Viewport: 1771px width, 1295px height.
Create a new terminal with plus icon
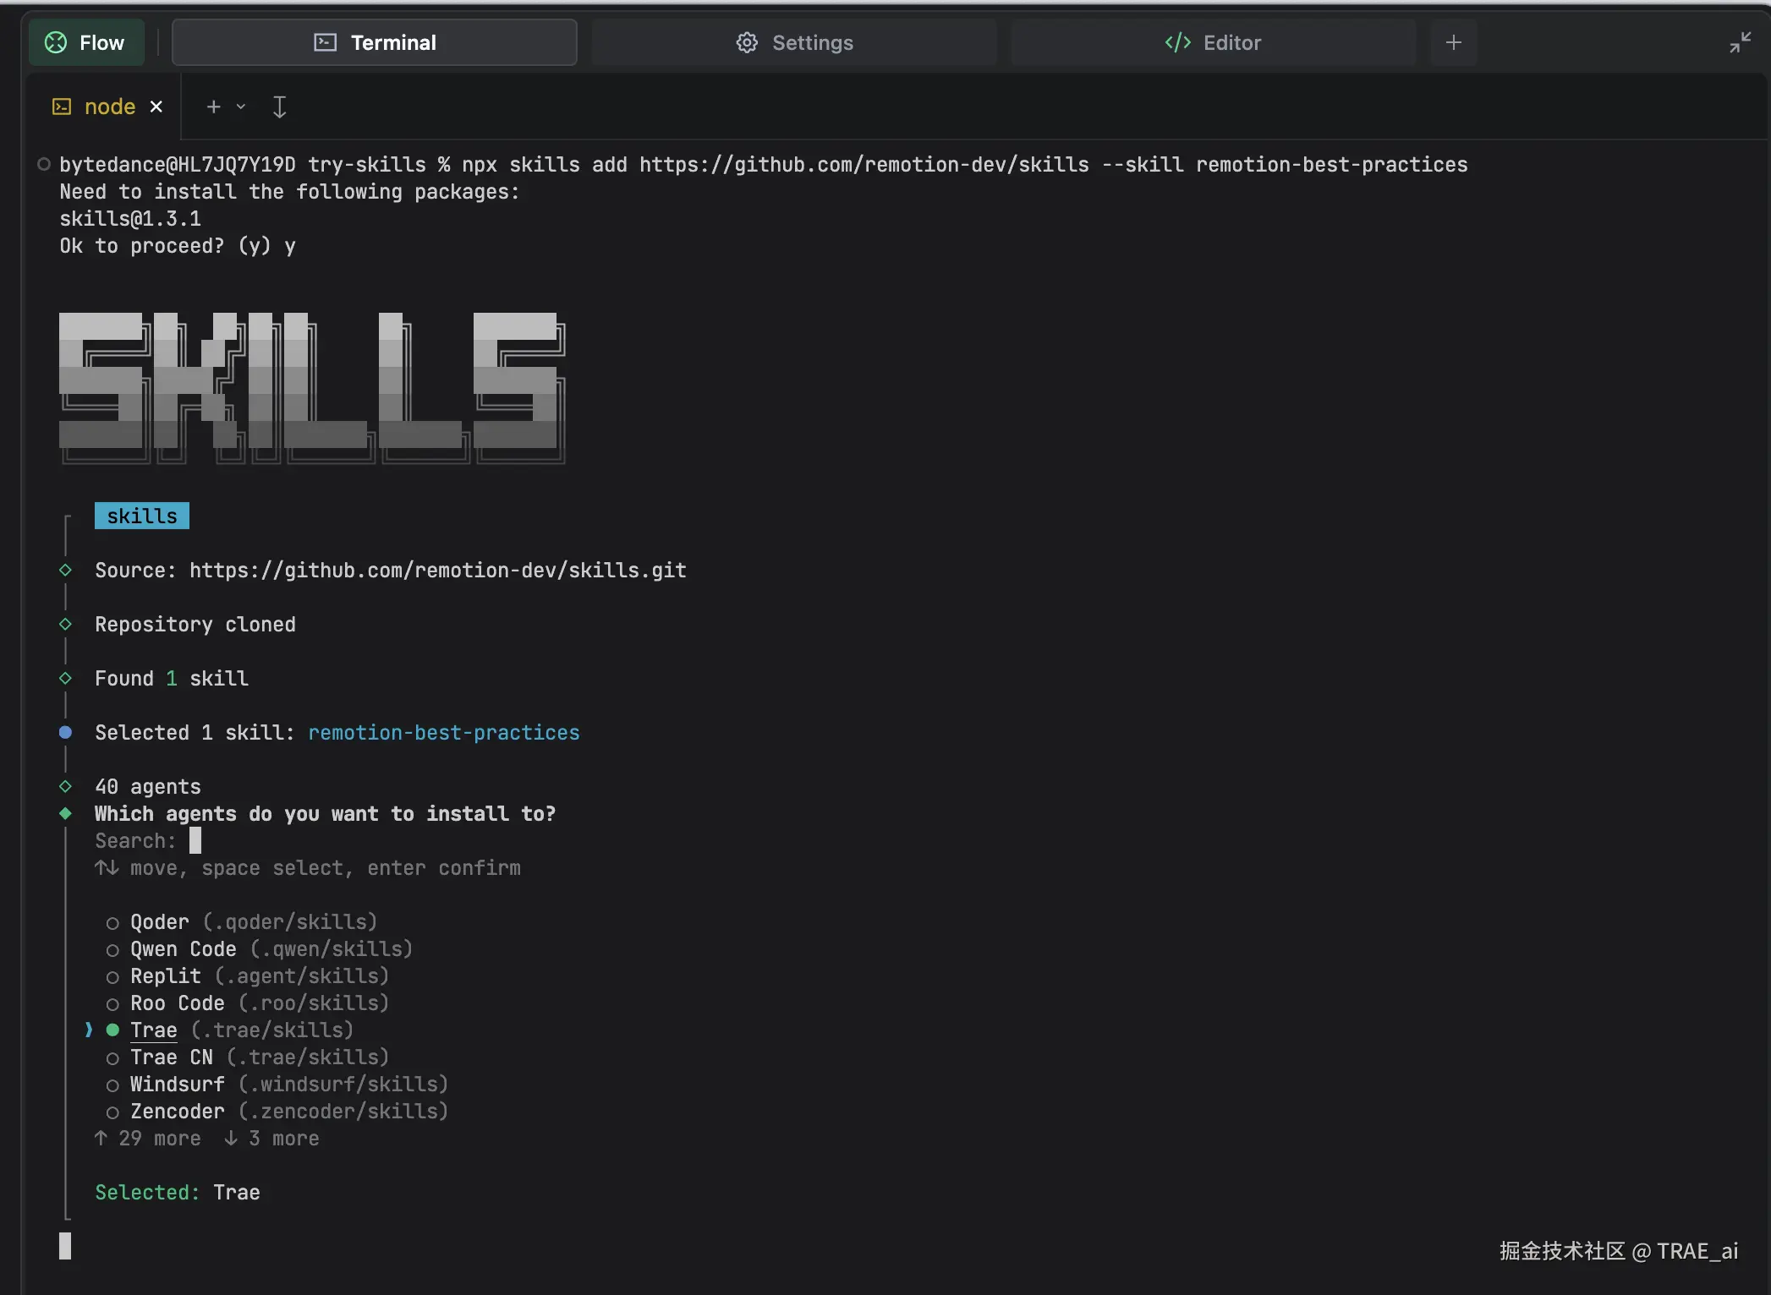click(213, 107)
